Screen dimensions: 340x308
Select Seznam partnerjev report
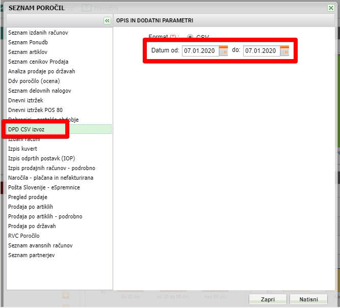(x=59, y=255)
